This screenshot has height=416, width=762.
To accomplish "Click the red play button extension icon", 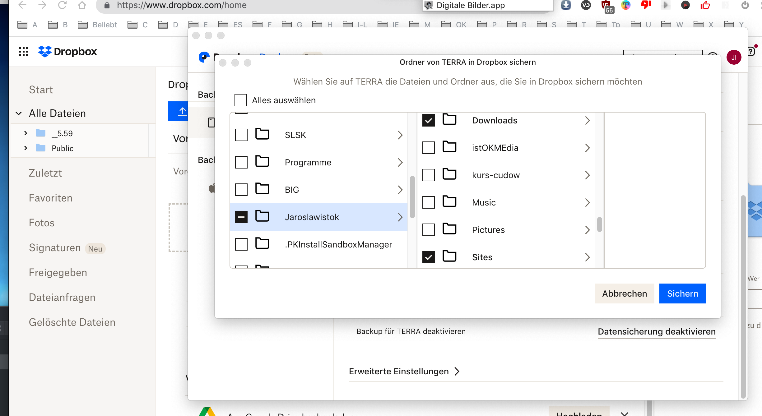I will pos(685,5).
